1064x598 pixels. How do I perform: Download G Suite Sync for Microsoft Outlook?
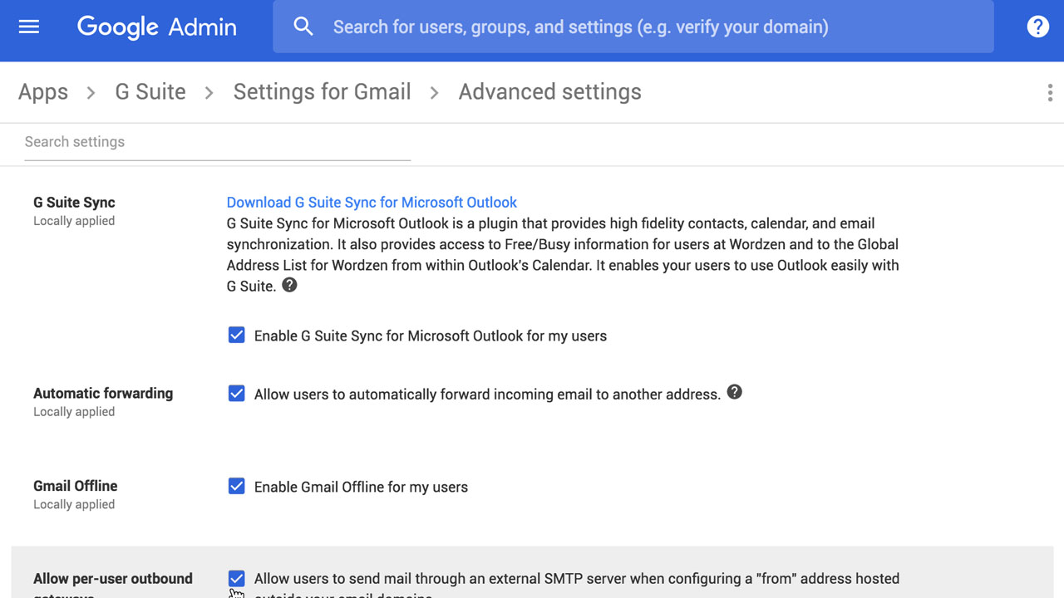[x=371, y=202]
